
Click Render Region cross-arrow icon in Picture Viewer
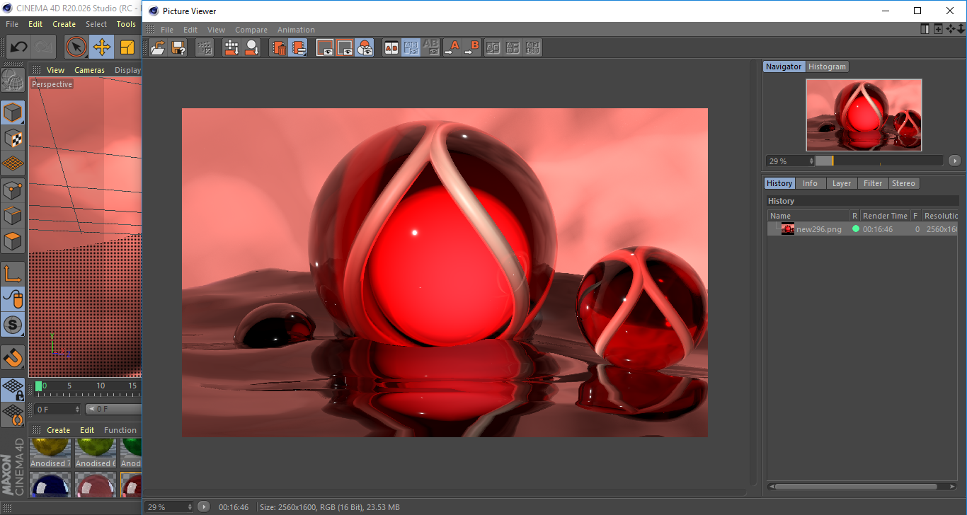[231, 47]
